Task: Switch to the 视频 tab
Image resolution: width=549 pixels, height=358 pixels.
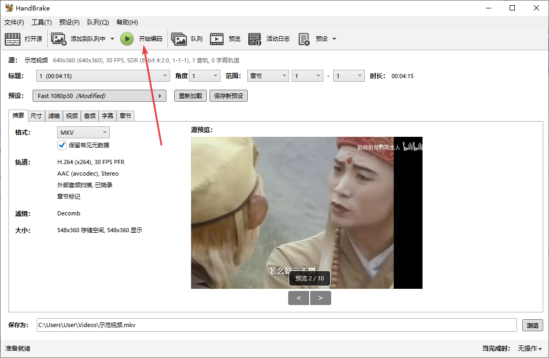Action: pos(72,116)
